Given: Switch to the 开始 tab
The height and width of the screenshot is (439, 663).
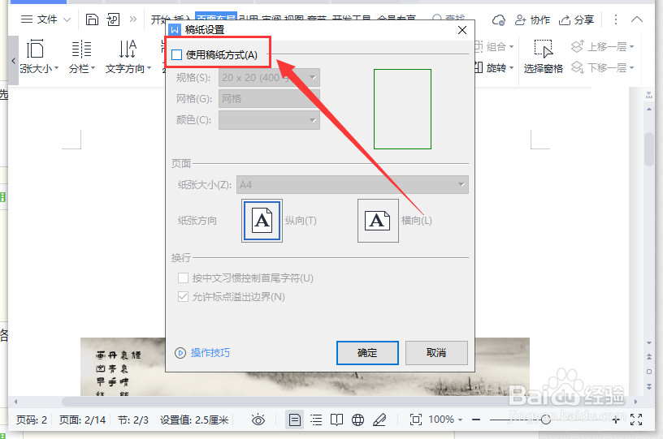Looking at the screenshot, I should [159, 19].
